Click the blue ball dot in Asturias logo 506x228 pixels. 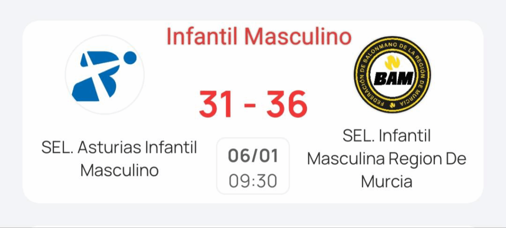[129, 58]
